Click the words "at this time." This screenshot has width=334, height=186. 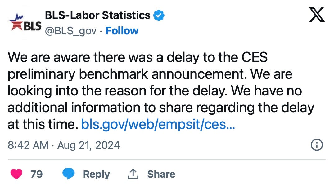pos(42,125)
